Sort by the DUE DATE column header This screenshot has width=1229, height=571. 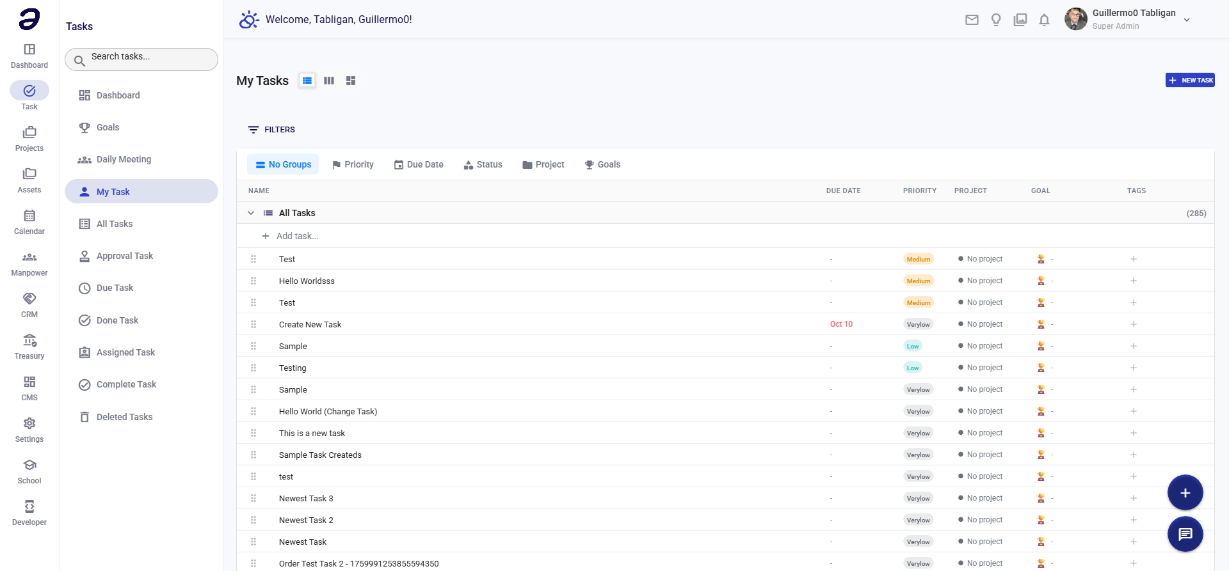tap(843, 191)
